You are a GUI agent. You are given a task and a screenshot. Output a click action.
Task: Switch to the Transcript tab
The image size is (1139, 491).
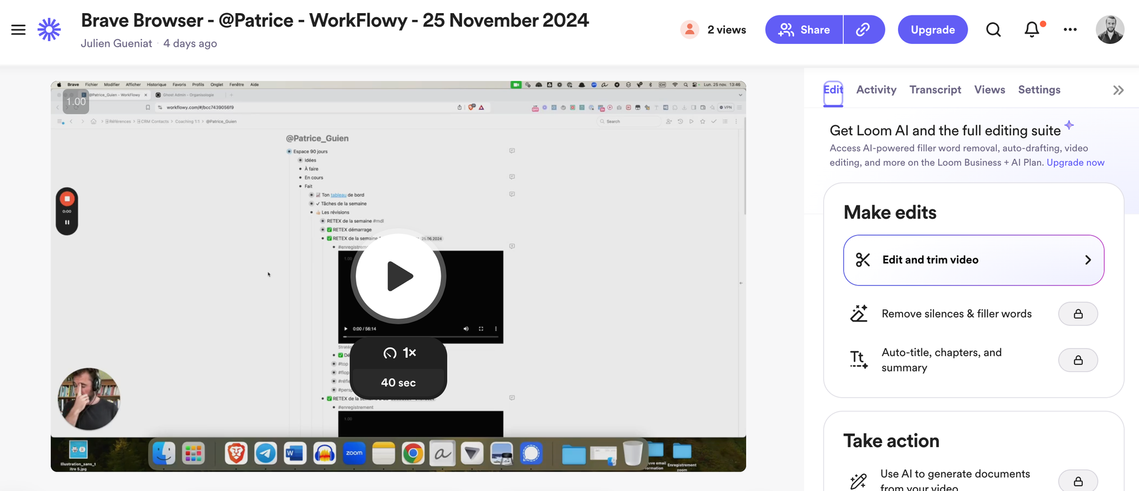[935, 90]
